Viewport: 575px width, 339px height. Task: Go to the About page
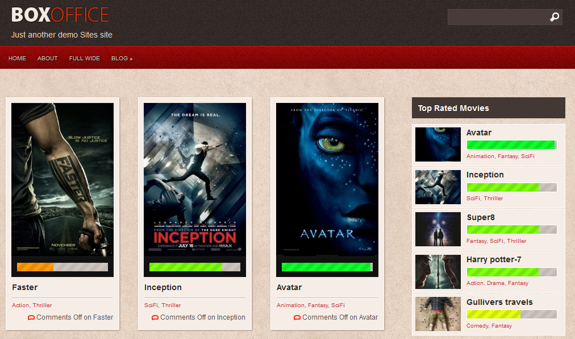coord(47,59)
